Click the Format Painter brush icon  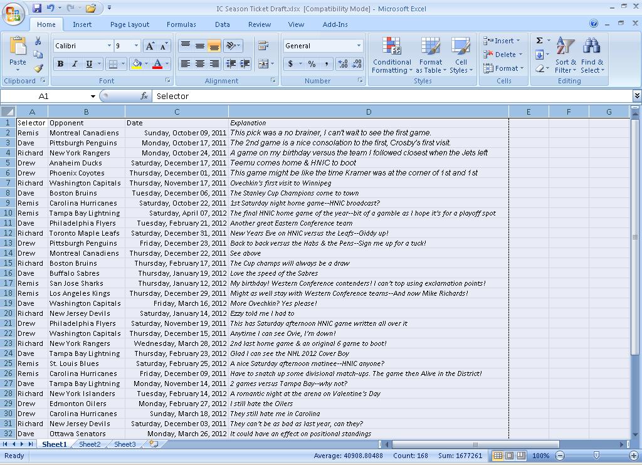pyautogui.click(x=38, y=68)
